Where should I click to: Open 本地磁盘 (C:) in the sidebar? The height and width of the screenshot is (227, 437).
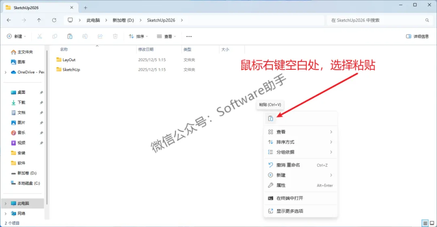click(25, 183)
